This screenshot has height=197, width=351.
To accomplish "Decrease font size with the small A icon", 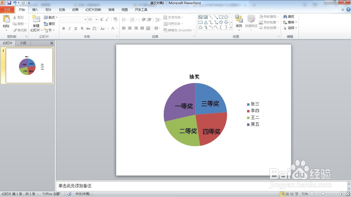I will coord(107,19).
